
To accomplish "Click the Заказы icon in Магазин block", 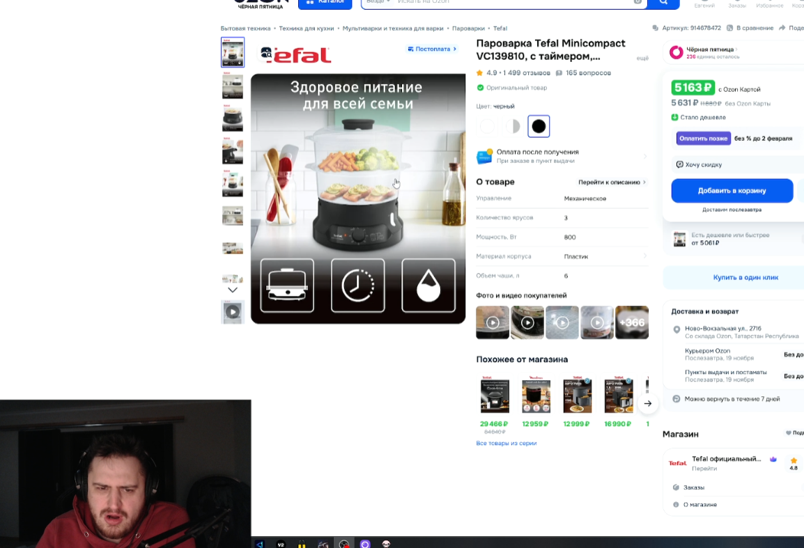I will [x=676, y=487].
